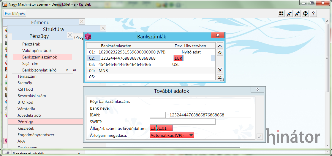Edit account number field in row 02

[x=137, y=58]
